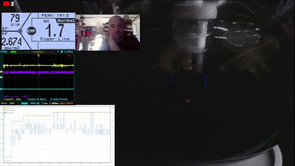Click the cyan channel trace line
295x166 pixels.
[38, 89]
